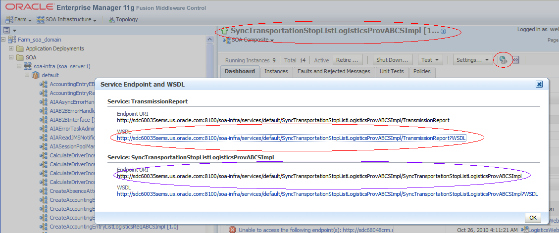This screenshot has height=233, width=559.
Task: Click the TransmissionReport Endpoint URI text
Action: (x=283, y=120)
